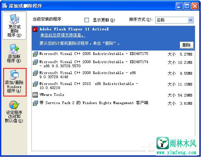
Task: Open Add/Remove Windows Components (添加/删除Windows组件) icon
Action: point(14,82)
